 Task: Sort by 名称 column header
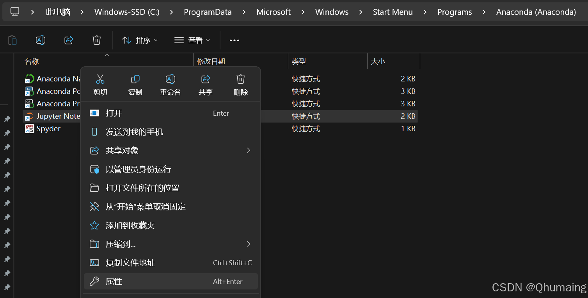click(x=32, y=61)
